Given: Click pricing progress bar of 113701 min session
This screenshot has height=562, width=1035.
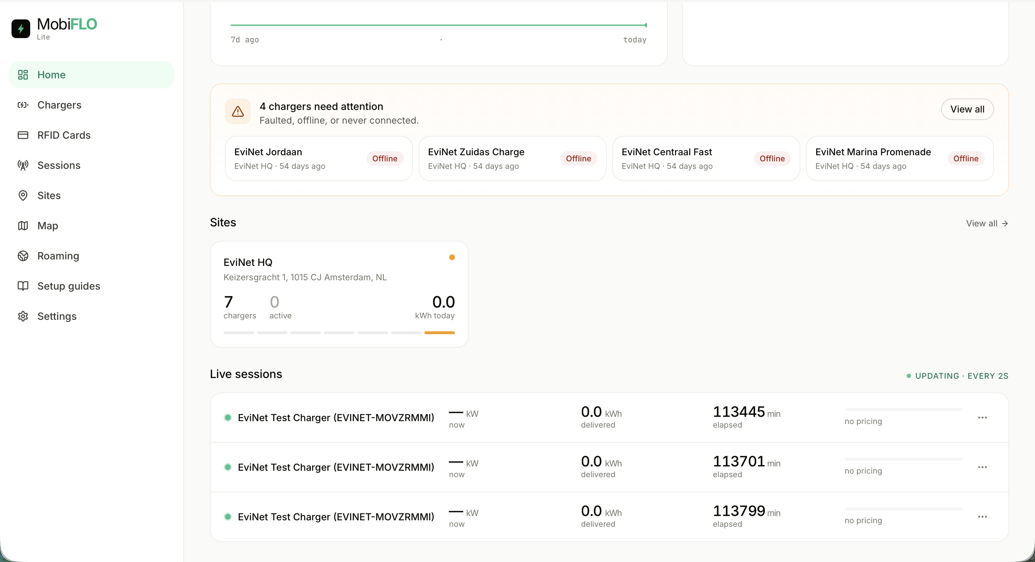Looking at the screenshot, I should pyautogui.click(x=903, y=459).
